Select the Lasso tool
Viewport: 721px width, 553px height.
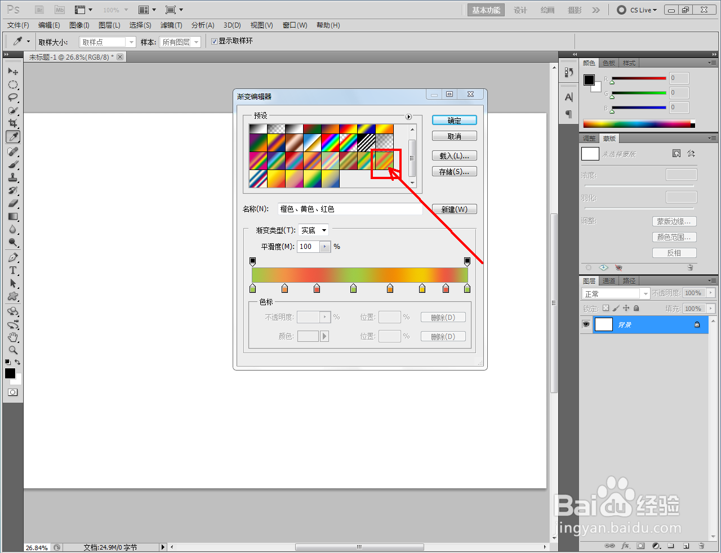point(13,97)
